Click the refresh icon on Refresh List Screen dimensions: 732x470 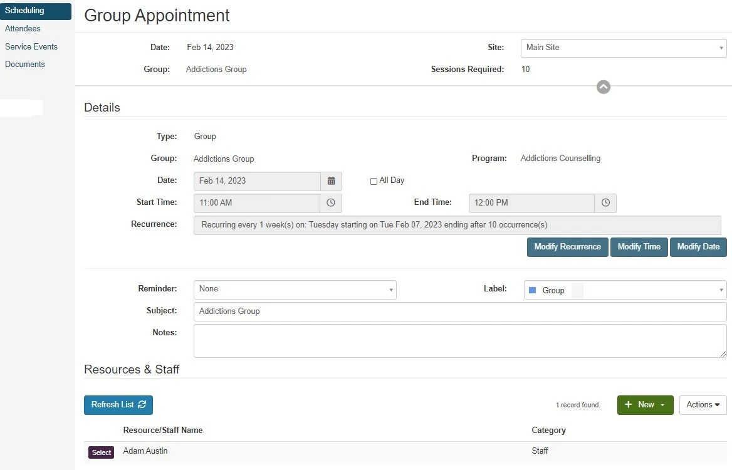click(x=142, y=405)
